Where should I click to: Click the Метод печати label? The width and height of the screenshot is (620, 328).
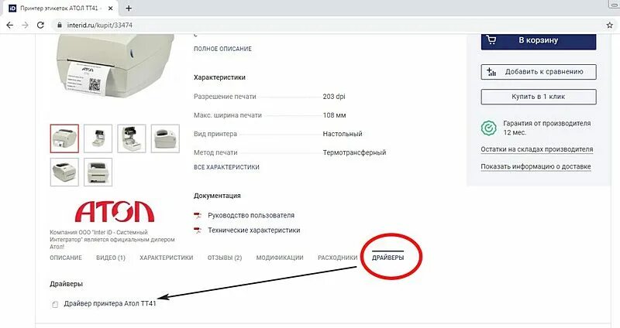[215, 152]
